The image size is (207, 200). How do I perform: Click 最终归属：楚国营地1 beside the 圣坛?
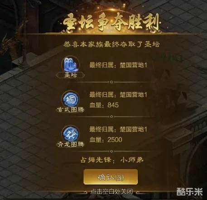(x=118, y=65)
